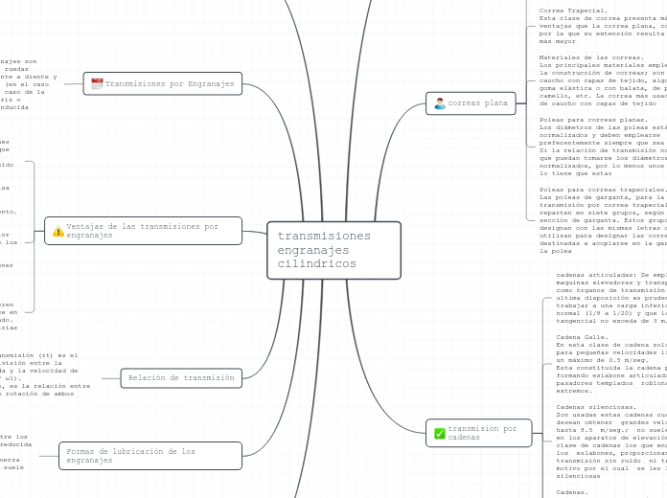Image resolution: width=667 pixels, height=498 pixels.
Task: Click the 'Cadenas.' heading at bottom right
Action: click(x=572, y=492)
